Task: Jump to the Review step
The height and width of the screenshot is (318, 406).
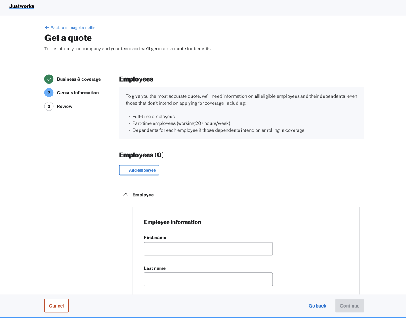Action: 64,107
